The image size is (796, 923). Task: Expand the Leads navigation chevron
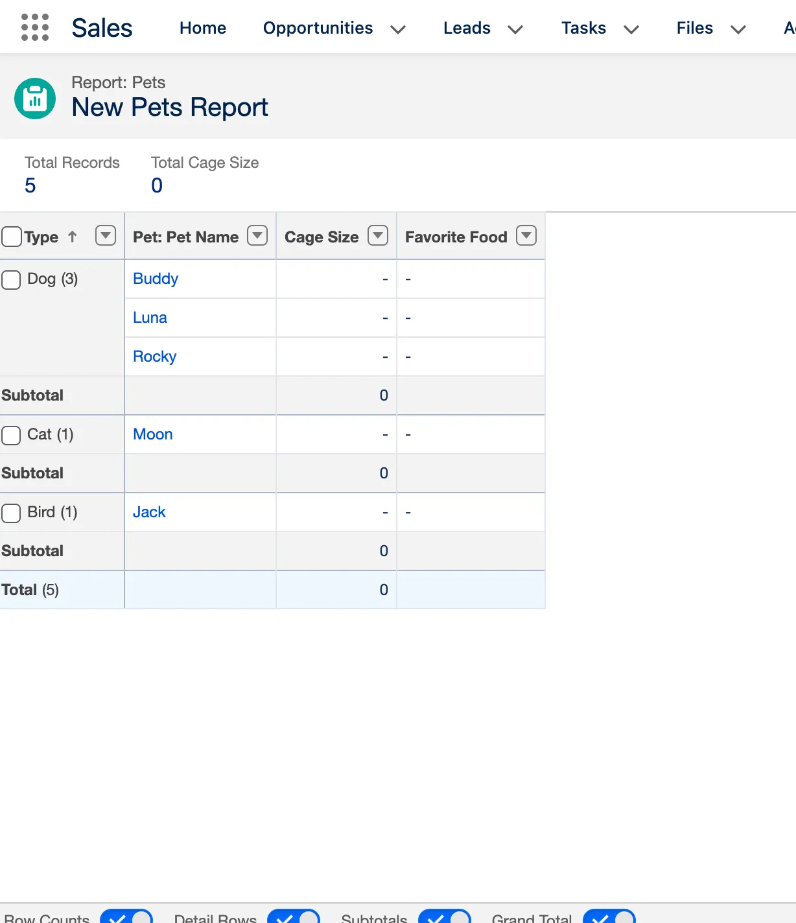coord(515,29)
